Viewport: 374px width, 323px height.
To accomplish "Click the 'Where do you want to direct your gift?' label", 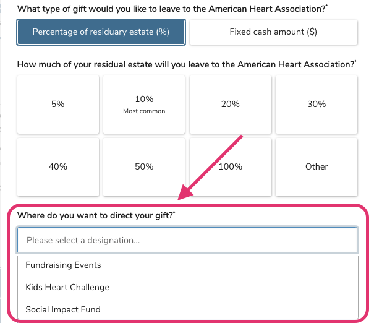I will (96, 215).
